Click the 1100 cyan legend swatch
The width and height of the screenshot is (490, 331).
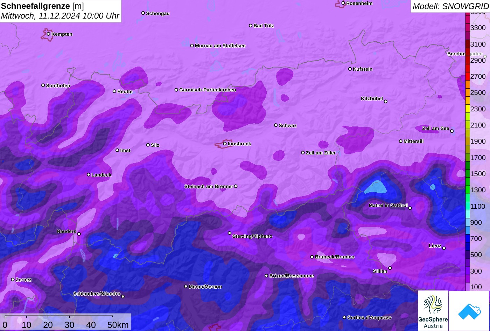coord(467,206)
